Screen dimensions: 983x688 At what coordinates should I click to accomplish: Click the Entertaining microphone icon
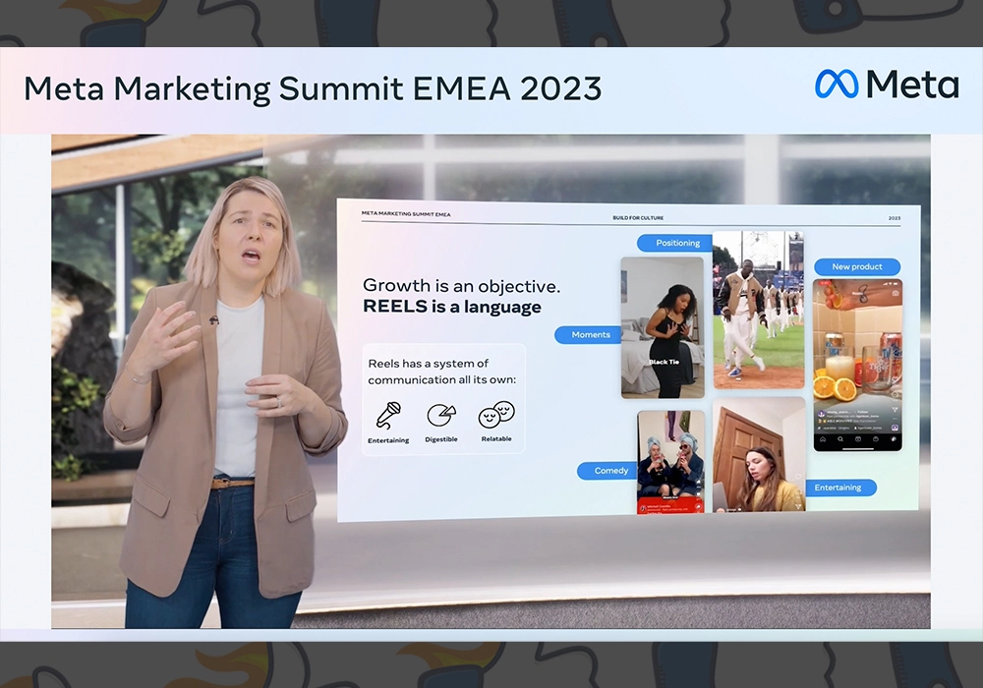click(388, 415)
